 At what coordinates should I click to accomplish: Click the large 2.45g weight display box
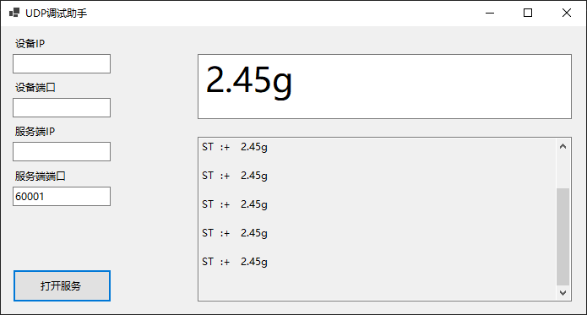click(384, 86)
